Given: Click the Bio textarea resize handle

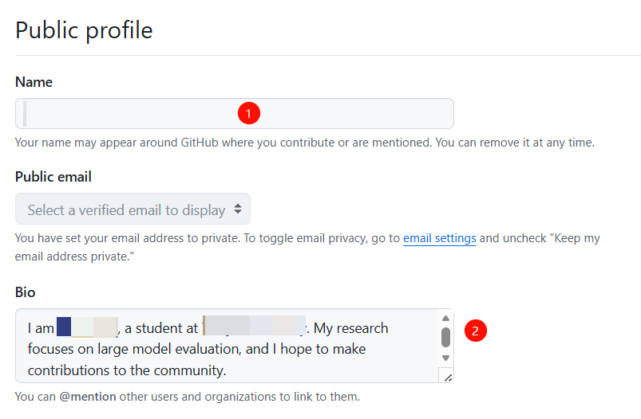Looking at the screenshot, I should tap(447, 377).
